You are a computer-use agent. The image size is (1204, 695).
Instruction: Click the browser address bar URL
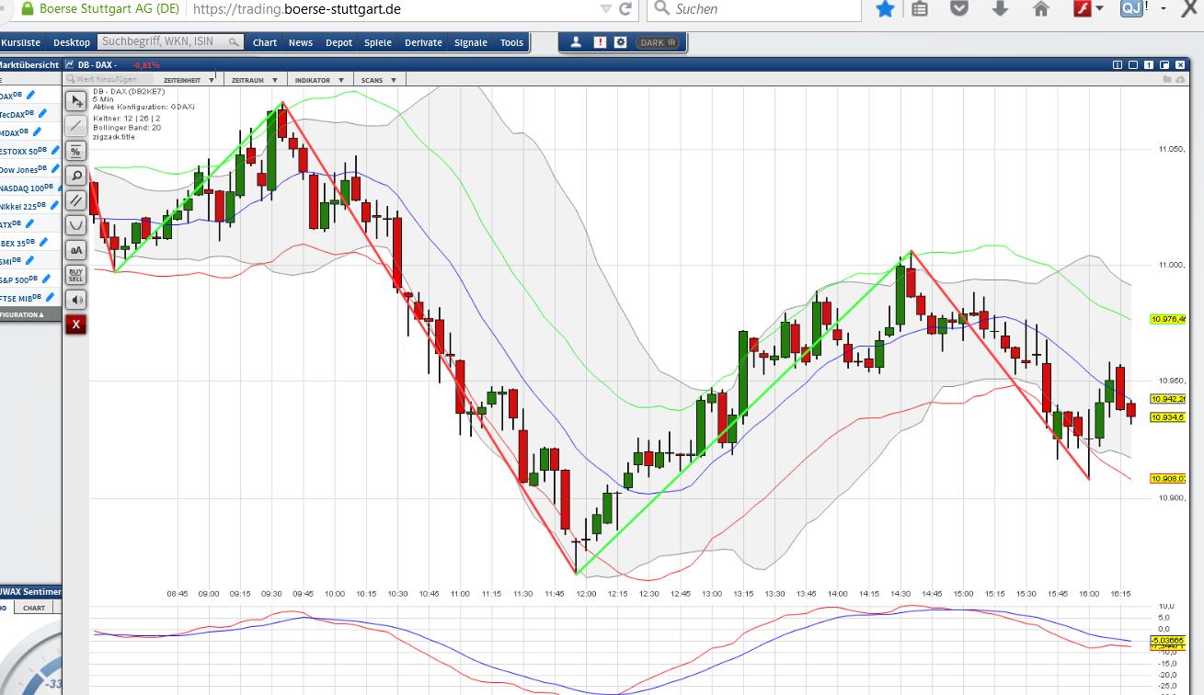pos(298,9)
